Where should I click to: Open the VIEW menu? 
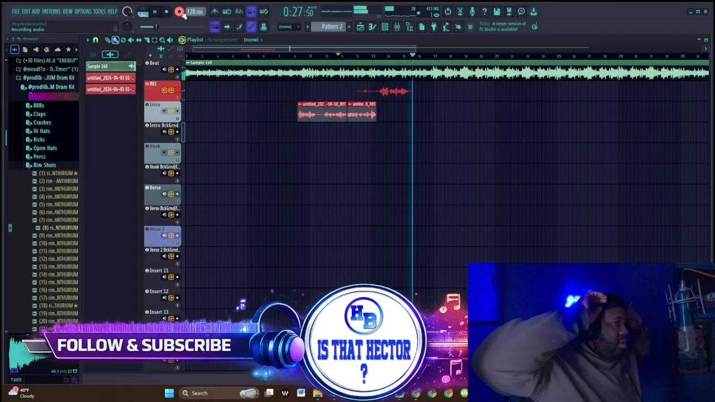(x=67, y=12)
